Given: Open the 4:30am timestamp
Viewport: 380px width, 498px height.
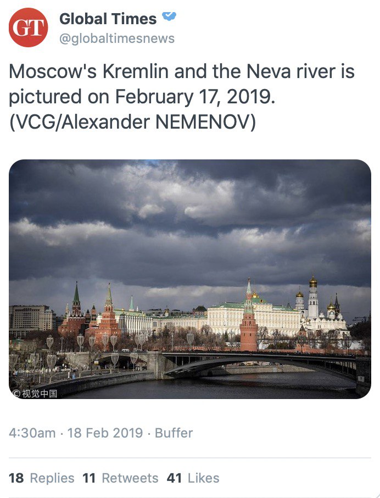Looking at the screenshot, I should 32,433.
